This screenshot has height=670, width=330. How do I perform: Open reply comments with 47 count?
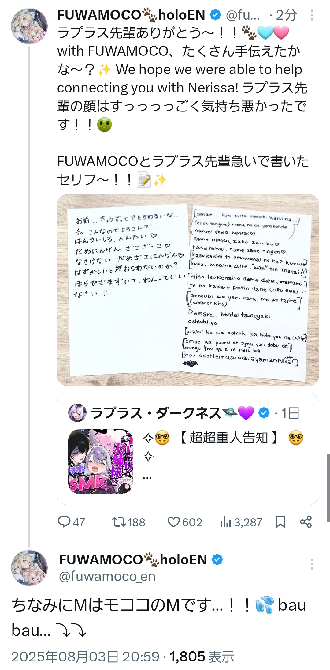click(71, 522)
